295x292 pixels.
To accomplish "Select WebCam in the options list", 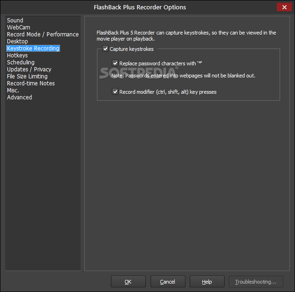I will point(19,28).
